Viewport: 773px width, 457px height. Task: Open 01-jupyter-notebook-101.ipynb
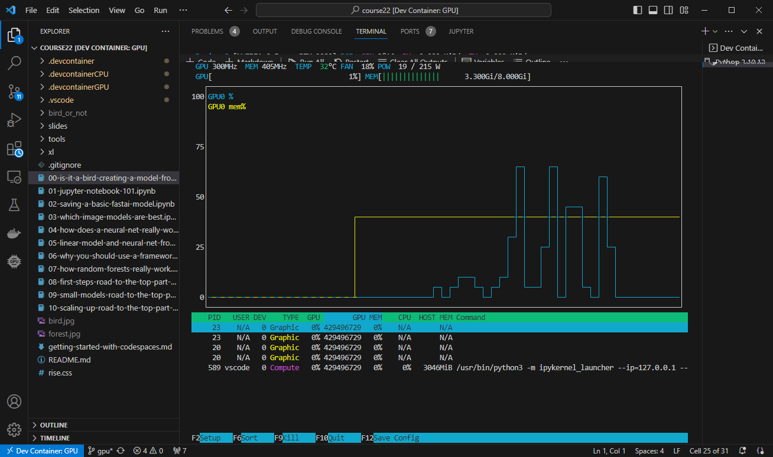tap(103, 191)
